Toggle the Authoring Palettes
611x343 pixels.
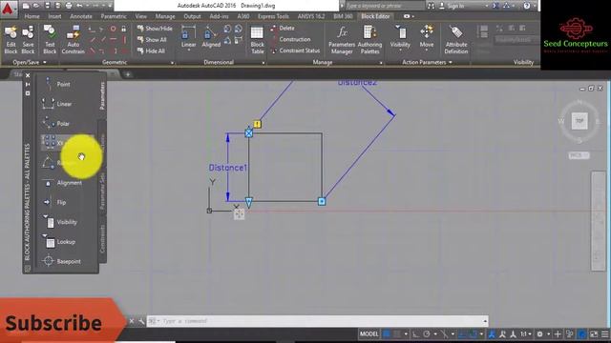[x=369, y=40]
